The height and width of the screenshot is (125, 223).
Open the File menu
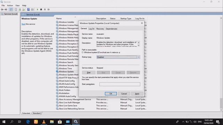3,6
